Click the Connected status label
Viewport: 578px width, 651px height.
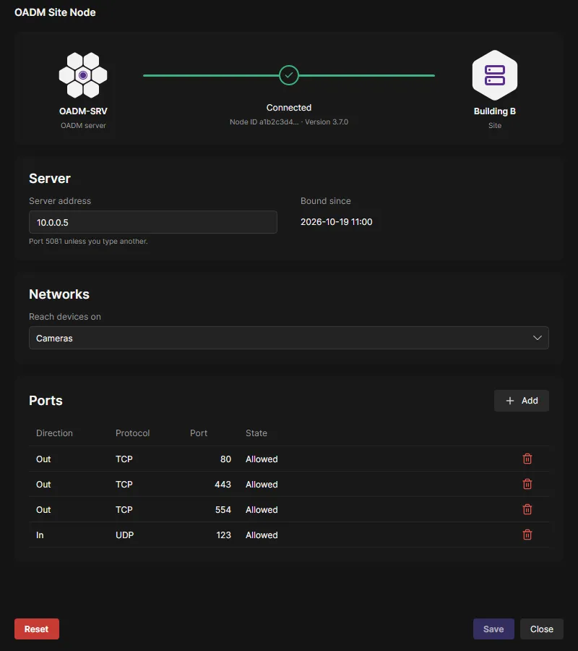[289, 108]
